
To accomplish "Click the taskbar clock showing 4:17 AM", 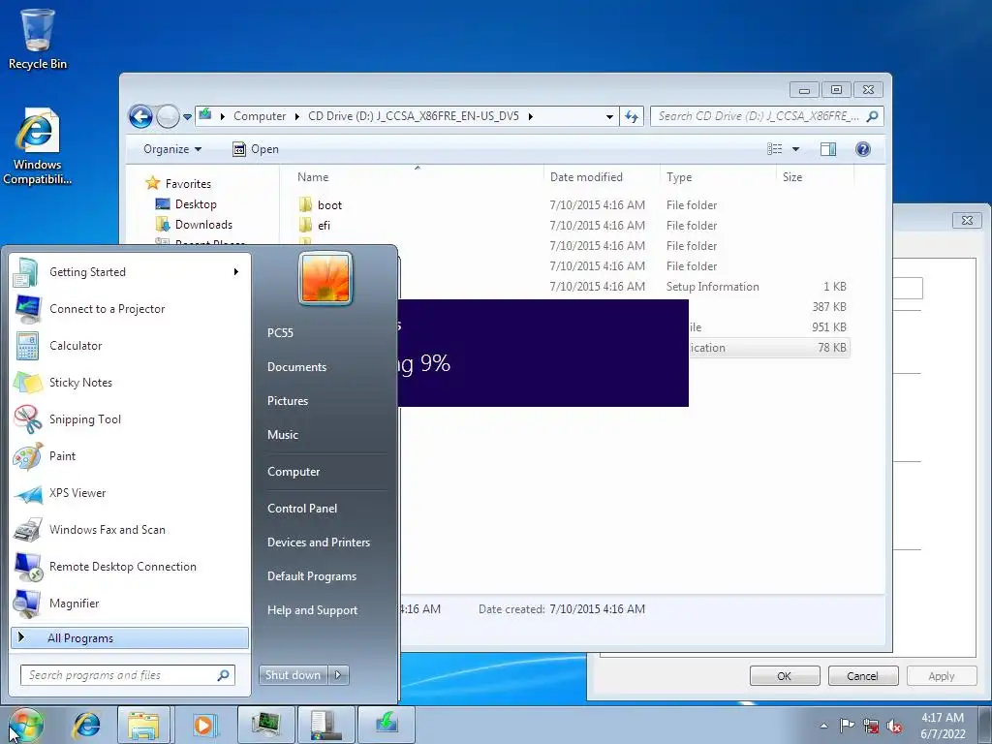I will tap(943, 726).
